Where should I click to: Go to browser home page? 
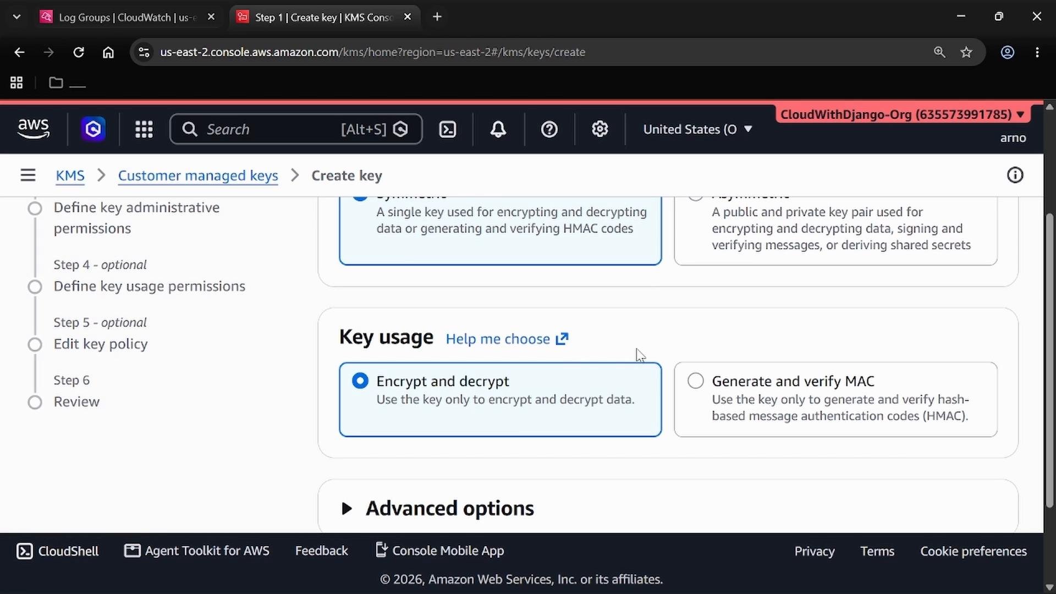[x=108, y=52]
